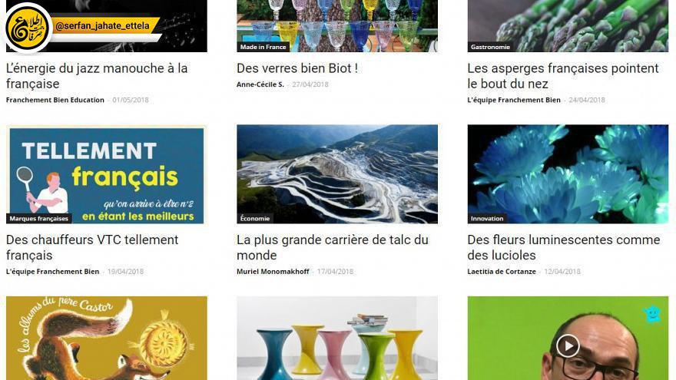Viewport: 676px width, 380px height.
Task: Click the play button on the video thumbnail
Action: [x=568, y=345]
